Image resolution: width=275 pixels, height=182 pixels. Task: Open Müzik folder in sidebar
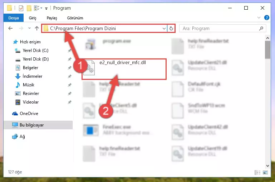pyautogui.click(x=28, y=85)
